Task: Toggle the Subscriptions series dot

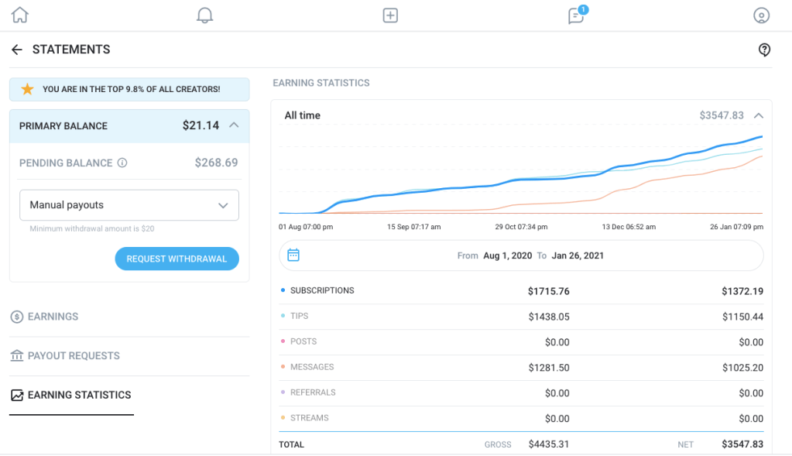Action: [283, 291]
